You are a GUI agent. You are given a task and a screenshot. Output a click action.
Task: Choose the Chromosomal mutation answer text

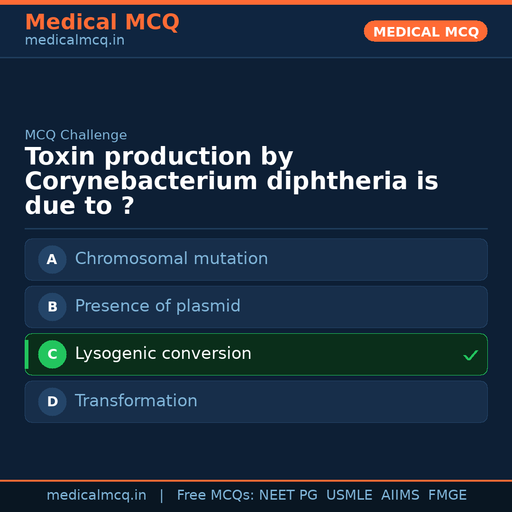tap(171, 259)
